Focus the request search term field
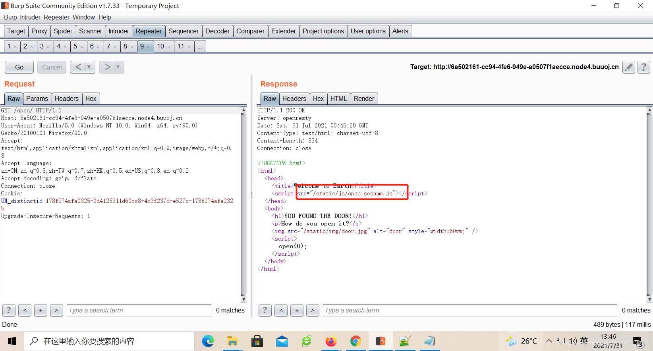The height and width of the screenshot is (351, 653). (139, 310)
